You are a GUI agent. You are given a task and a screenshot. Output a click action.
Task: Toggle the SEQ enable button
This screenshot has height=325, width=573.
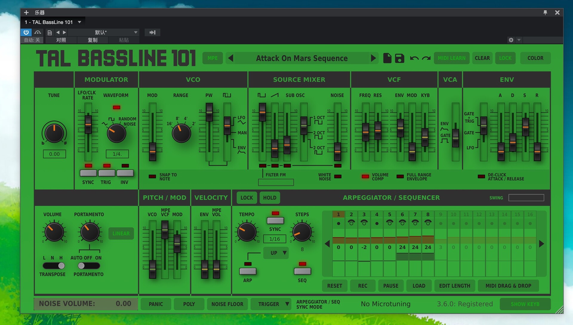click(302, 271)
